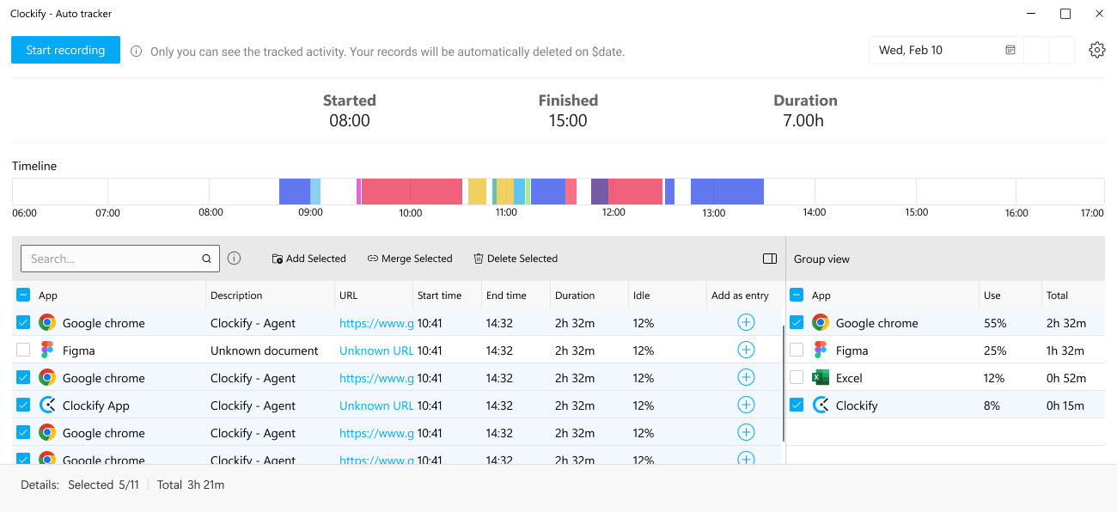Sort by the Duration column header
Viewport: 1117px width, 512px height.
click(575, 296)
